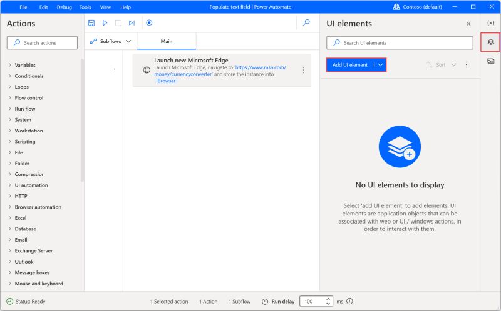Open the Sort dropdown
The image size is (501, 311).
[x=442, y=65]
